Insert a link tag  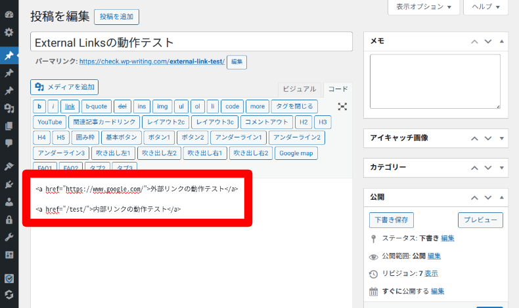coord(70,106)
